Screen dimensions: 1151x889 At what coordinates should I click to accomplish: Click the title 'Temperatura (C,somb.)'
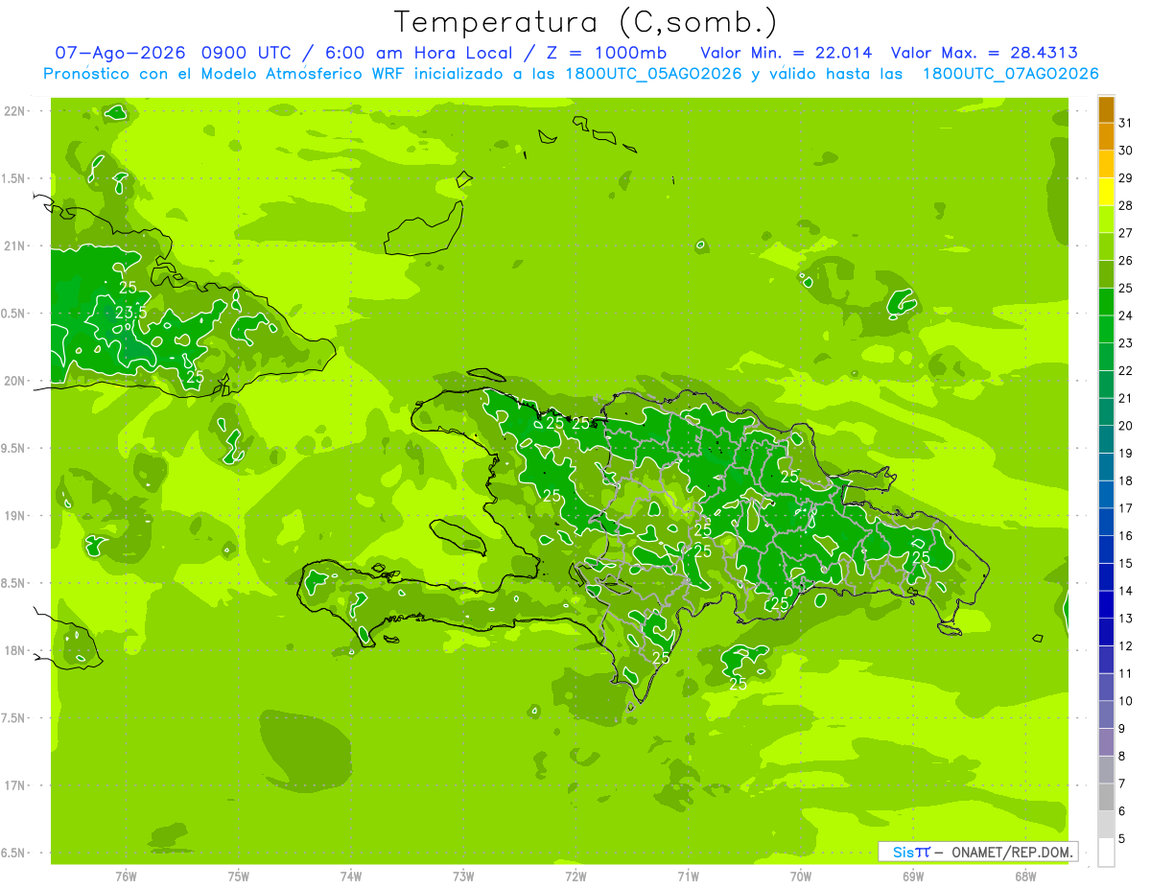(x=586, y=22)
